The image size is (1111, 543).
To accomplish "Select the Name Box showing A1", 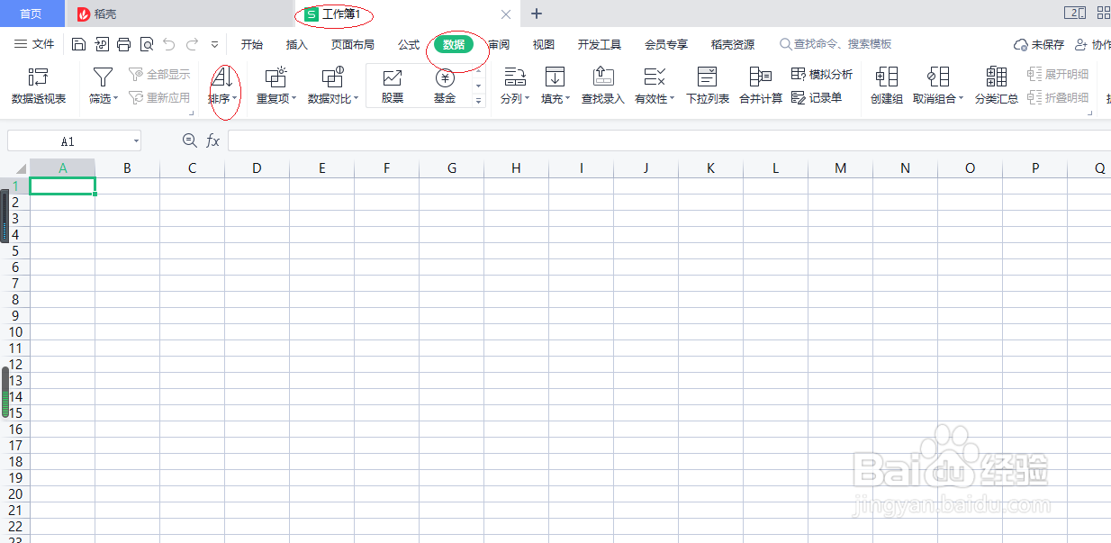I will [73, 140].
